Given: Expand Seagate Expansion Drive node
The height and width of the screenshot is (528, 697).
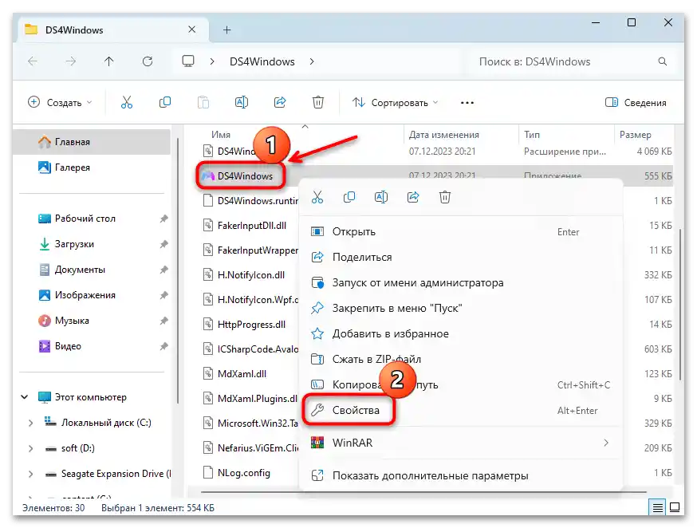Looking at the screenshot, I should click(x=30, y=474).
